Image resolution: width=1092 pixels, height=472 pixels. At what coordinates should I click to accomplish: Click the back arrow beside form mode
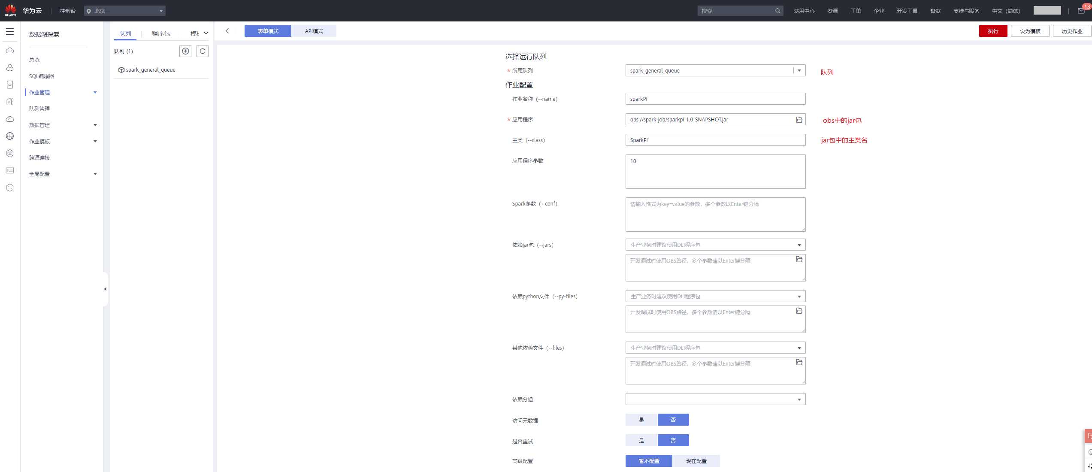(x=227, y=31)
